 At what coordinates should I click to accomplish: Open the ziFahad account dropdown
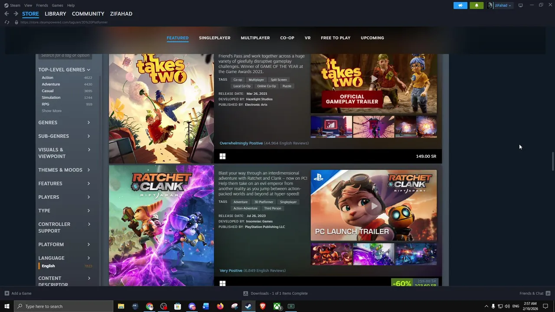coord(499,5)
